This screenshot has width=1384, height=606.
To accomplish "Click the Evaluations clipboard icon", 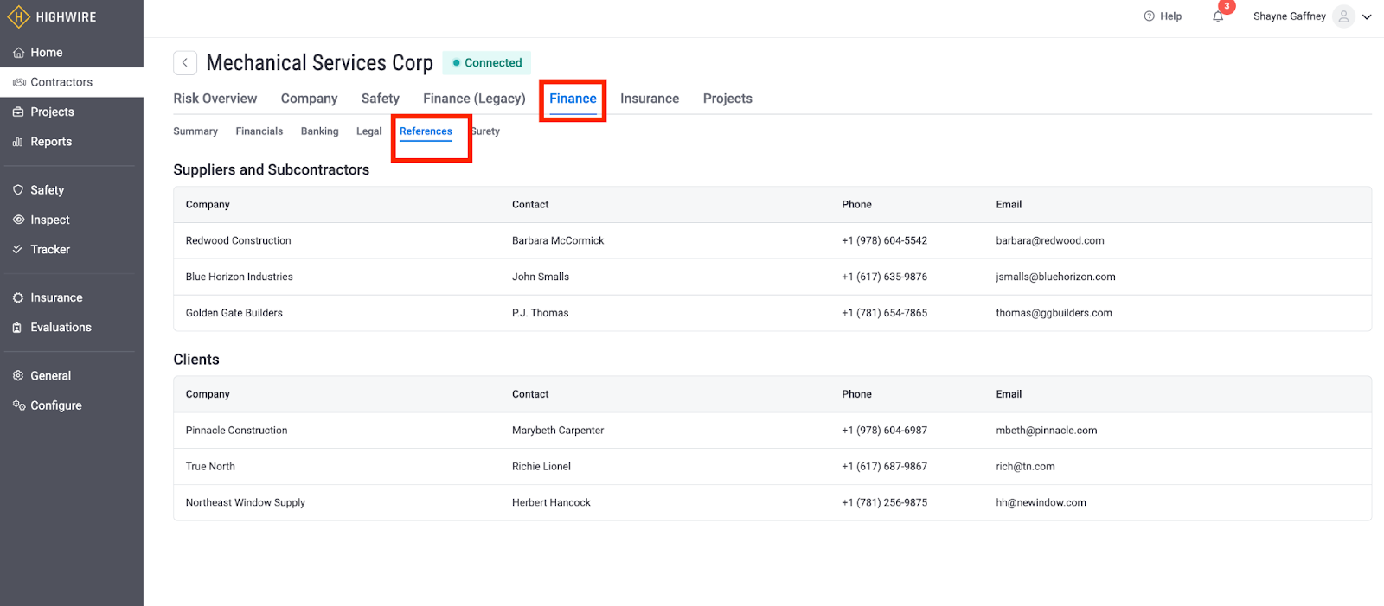I will click(18, 328).
